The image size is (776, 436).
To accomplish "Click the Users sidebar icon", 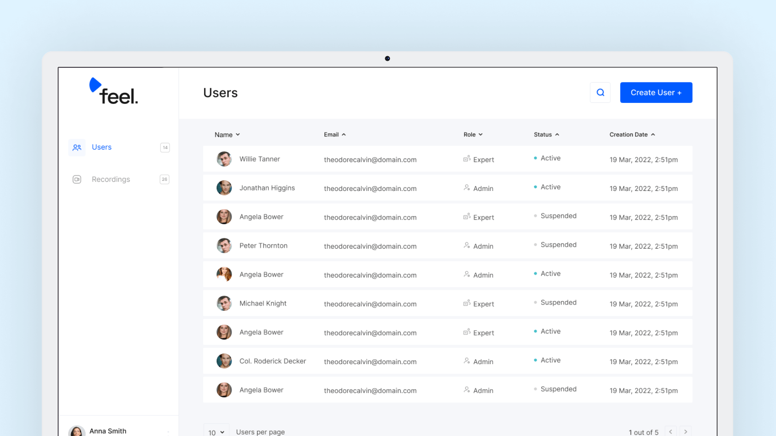I will click(x=76, y=147).
